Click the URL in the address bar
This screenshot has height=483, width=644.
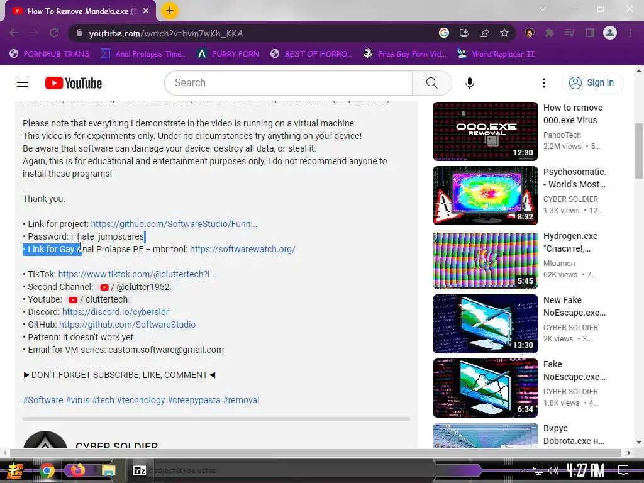pos(166,33)
